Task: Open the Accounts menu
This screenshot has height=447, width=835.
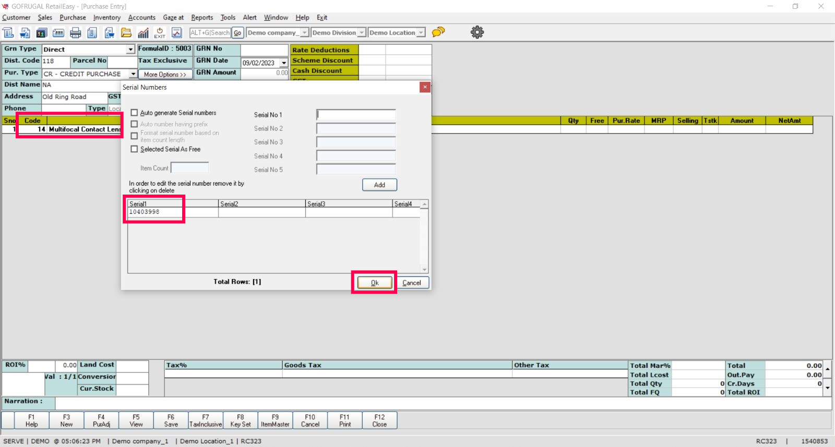Action: (142, 18)
